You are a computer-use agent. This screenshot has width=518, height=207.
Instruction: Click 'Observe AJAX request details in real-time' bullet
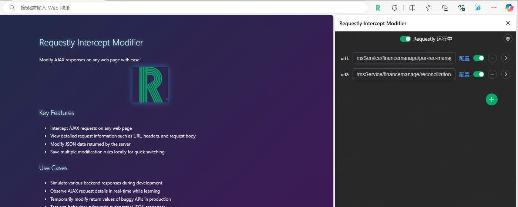[105, 191]
